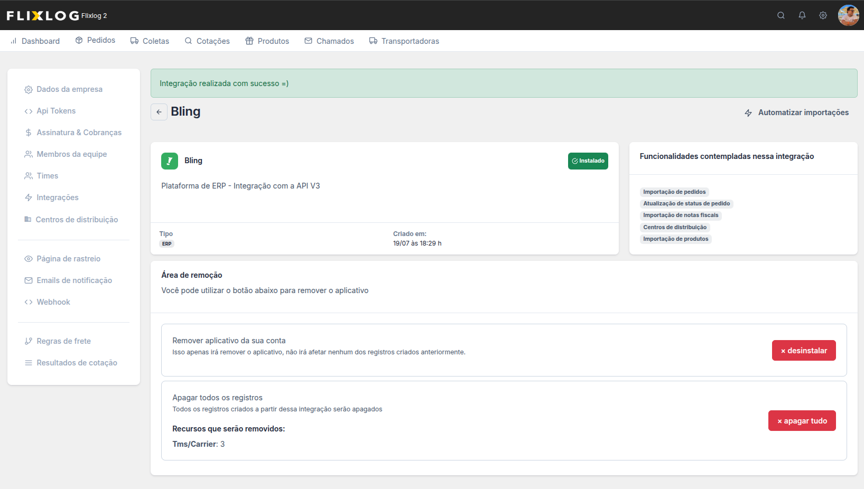Click lightning icon beside Integrações
The image size is (864, 489).
29,198
